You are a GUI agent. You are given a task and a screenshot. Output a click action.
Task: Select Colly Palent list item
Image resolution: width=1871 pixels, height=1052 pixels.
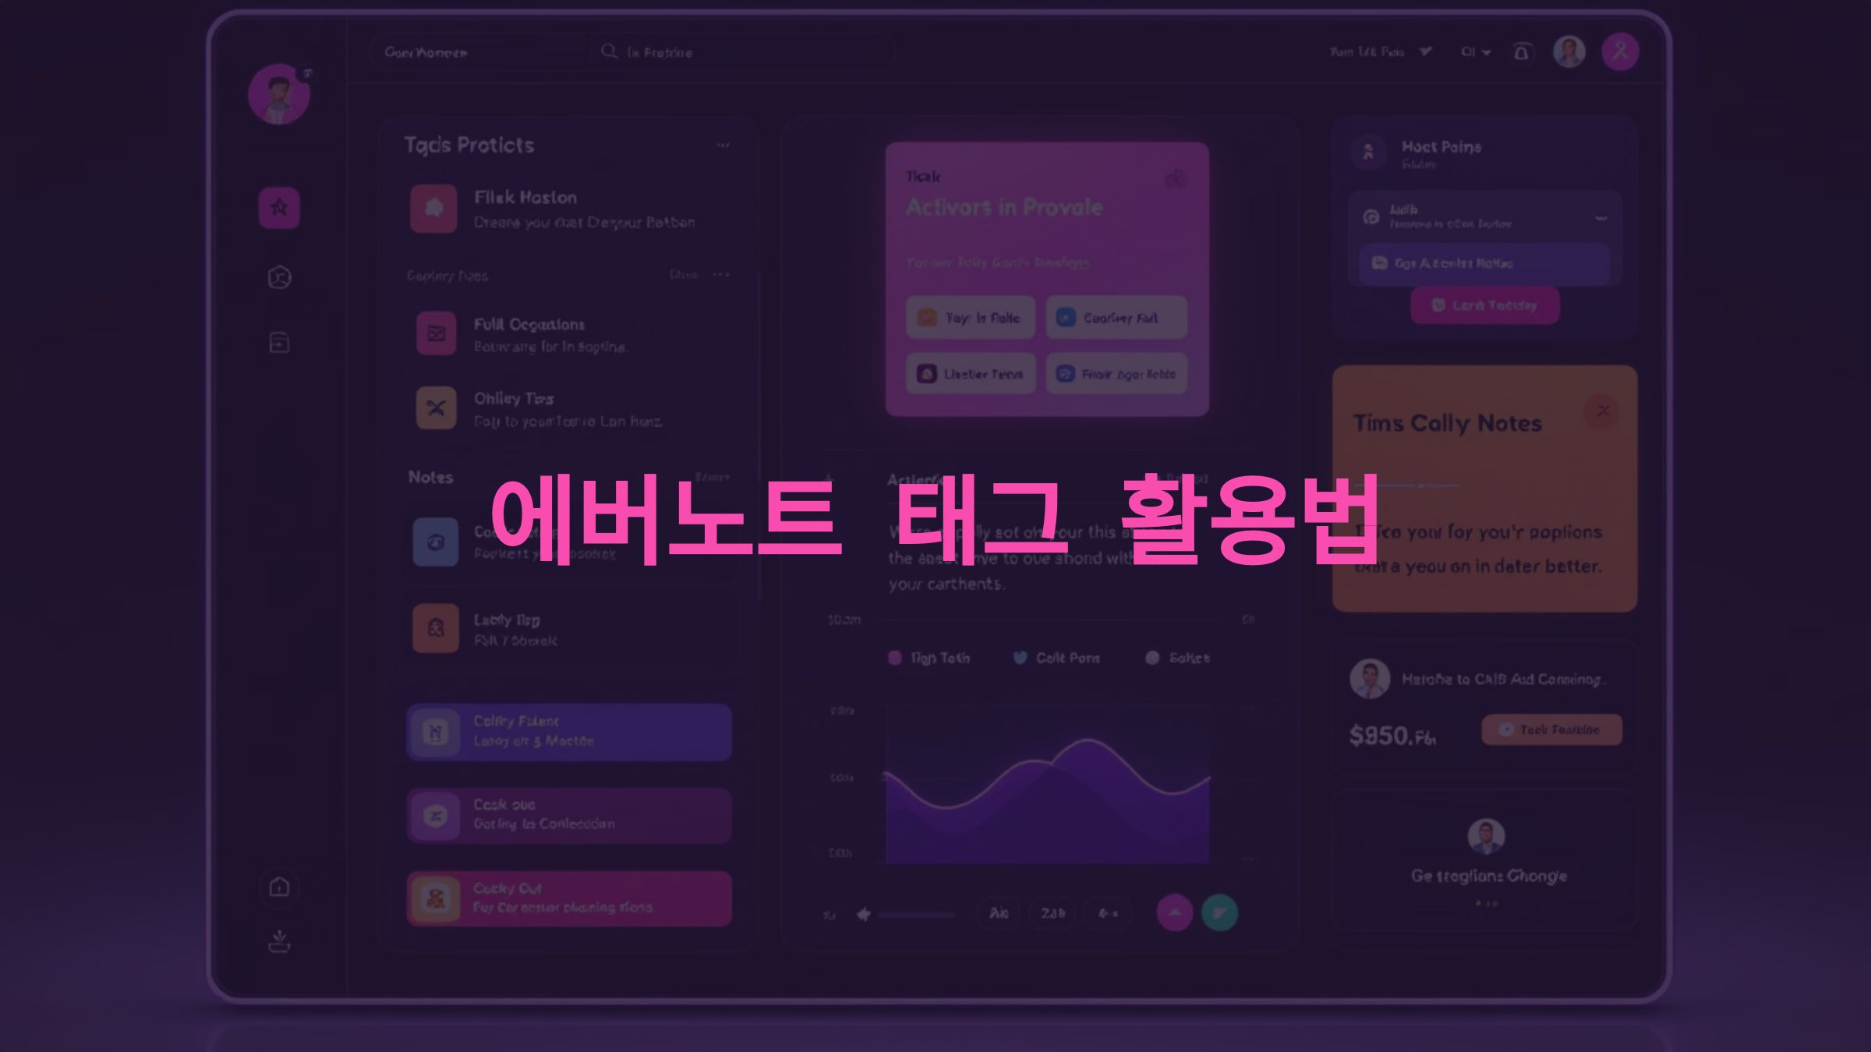pos(571,731)
